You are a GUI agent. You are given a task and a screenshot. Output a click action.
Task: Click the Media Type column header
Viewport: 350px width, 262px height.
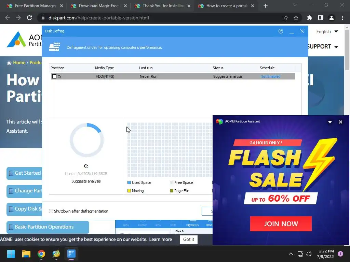tap(104, 68)
